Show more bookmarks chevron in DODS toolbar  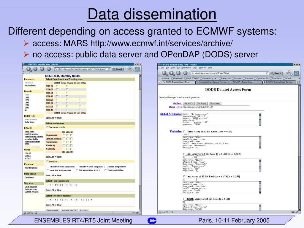point(299,78)
